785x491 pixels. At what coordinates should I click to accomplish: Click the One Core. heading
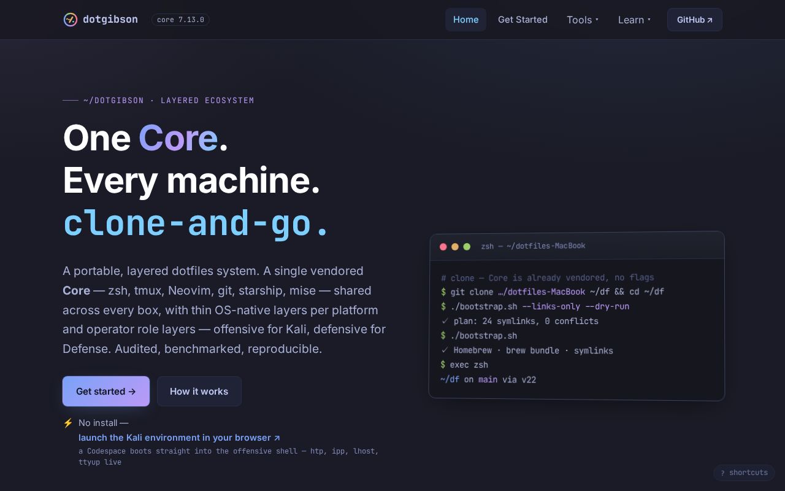click(145, 137)
